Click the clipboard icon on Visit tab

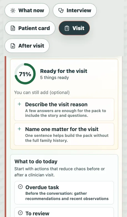[x=67, y=28]
